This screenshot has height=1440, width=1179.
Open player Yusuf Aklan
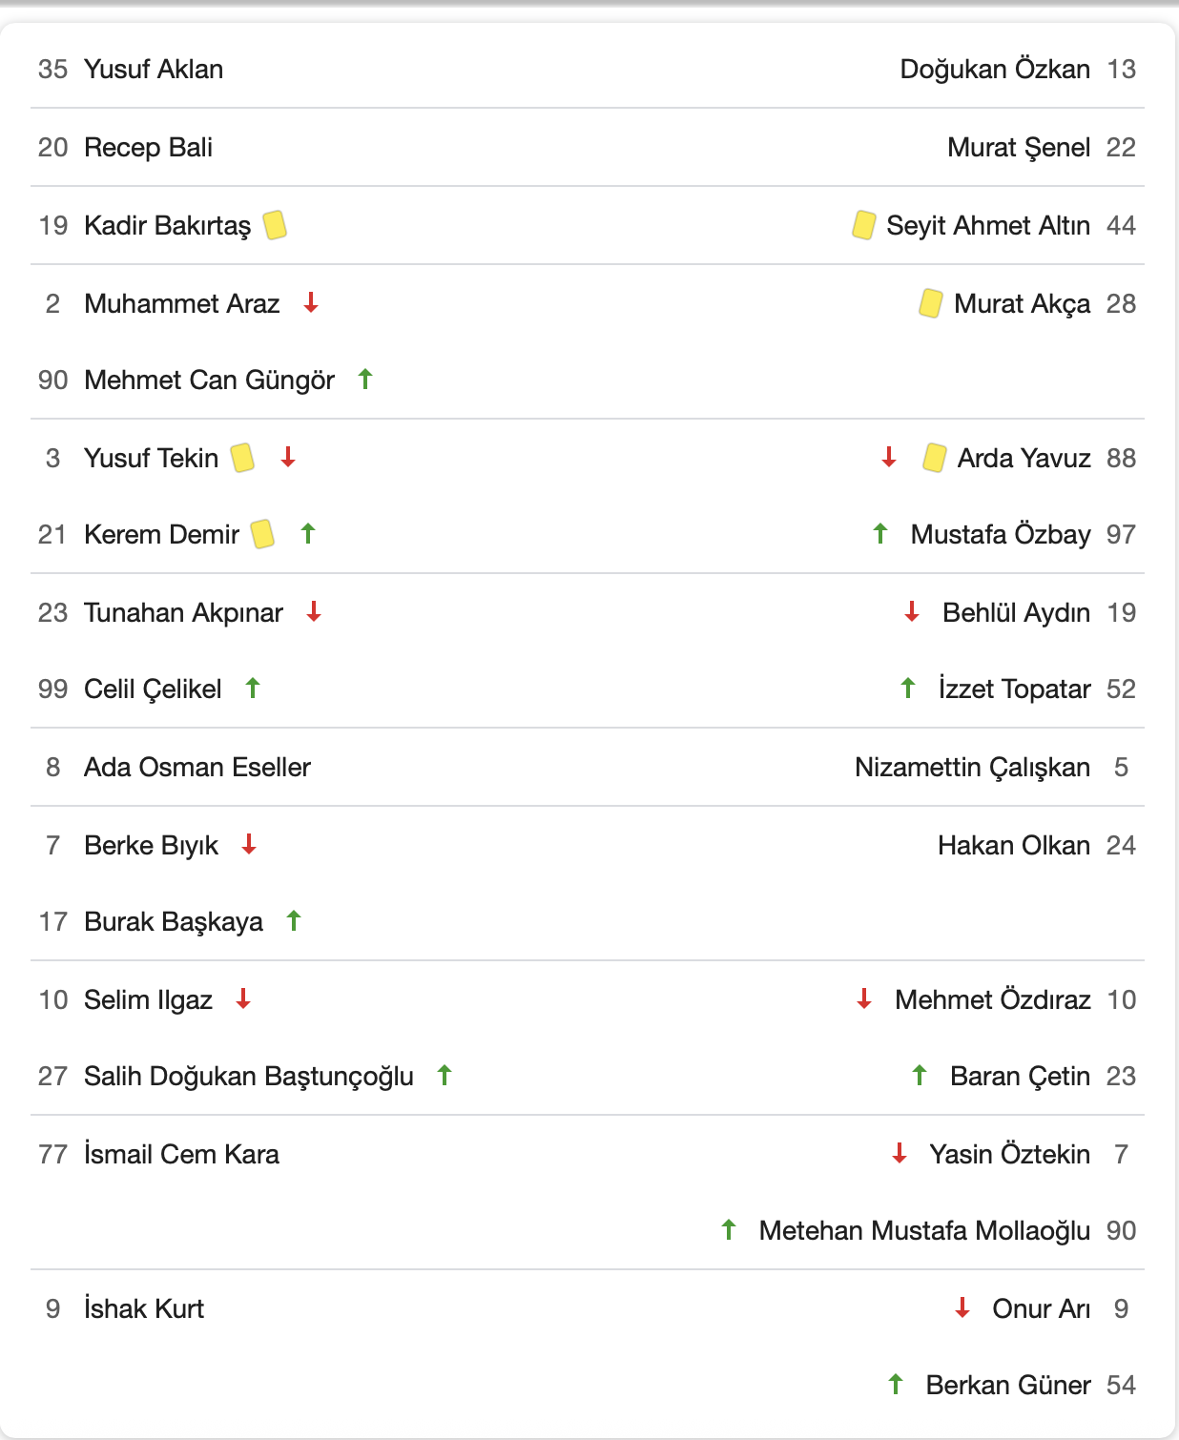(154, 69)
